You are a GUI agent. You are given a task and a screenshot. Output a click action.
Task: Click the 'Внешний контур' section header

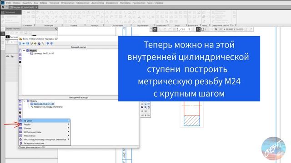[x=78, y=47]
